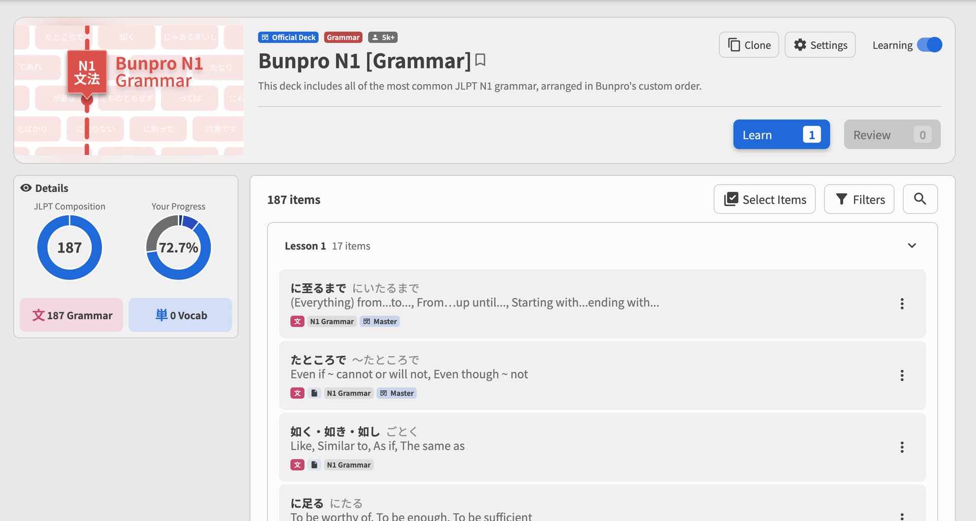Click the grammar 文 icon on たところで
The image size is (976, 521).
click(x=297, y=393)
